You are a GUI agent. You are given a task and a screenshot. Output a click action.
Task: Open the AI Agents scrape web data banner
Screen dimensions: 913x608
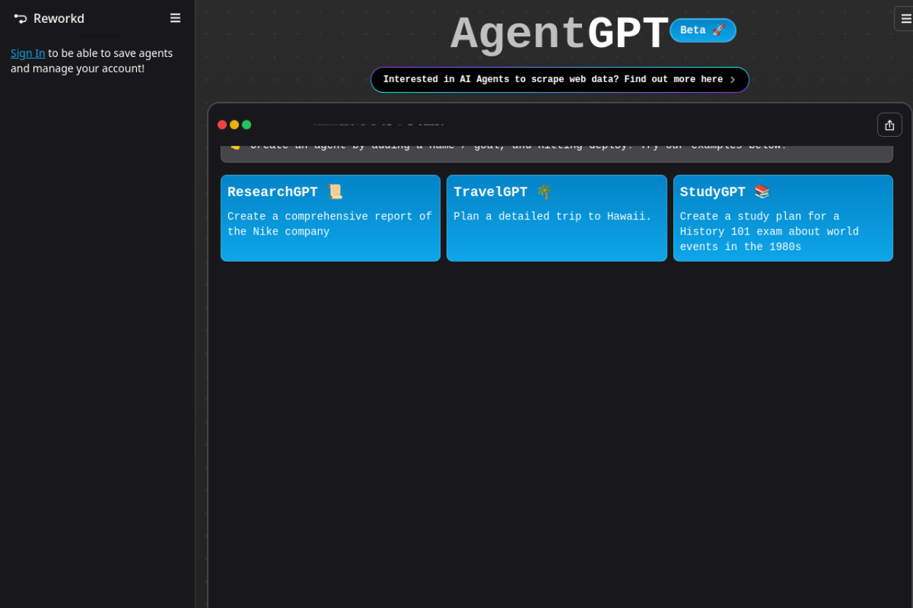click(560, 80)
